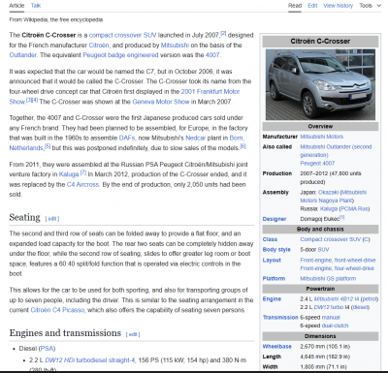Open the Engine label link

(x=272, y=299)
